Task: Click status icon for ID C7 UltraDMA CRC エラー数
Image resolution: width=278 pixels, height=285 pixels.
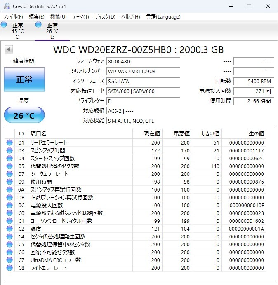Action: (x=9, y=260)
